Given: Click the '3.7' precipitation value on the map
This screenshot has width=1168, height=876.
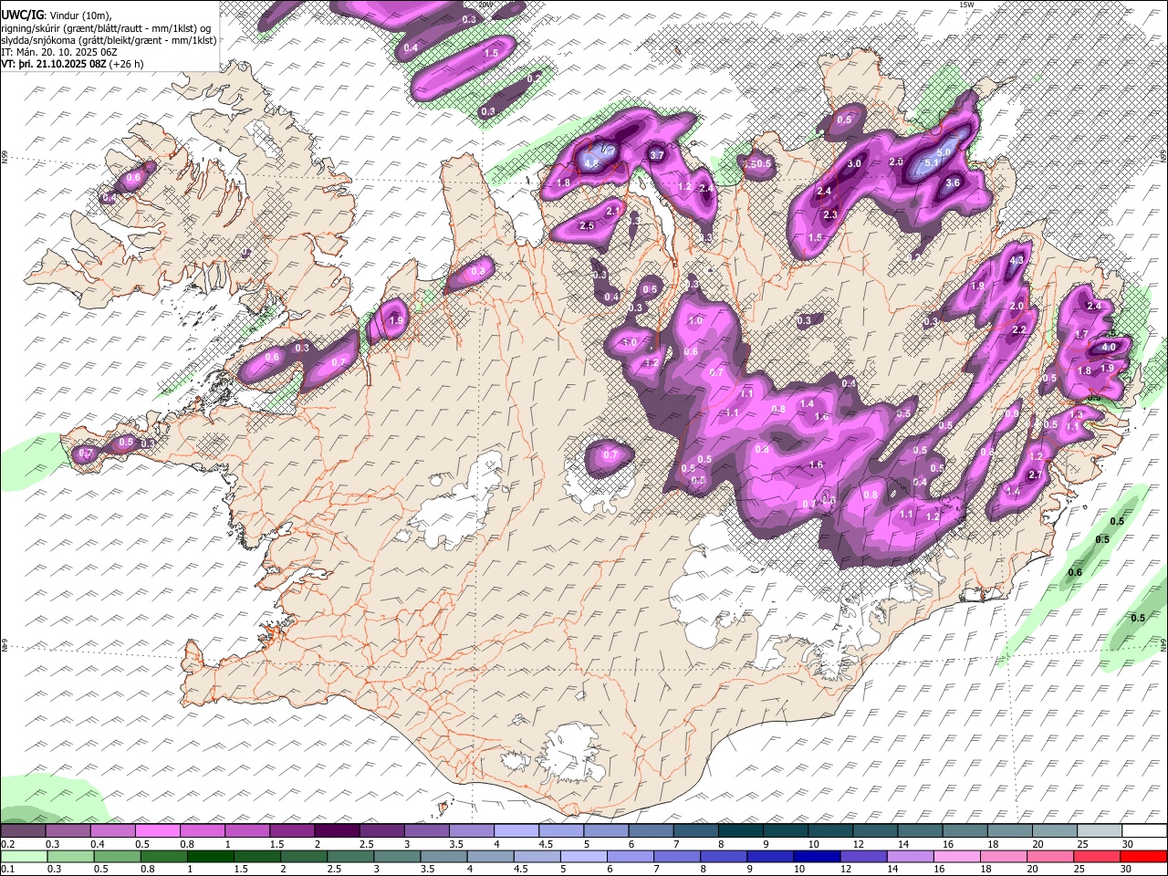Looking at the screenshot, I should pyautogui.click(x=656, y=155).
